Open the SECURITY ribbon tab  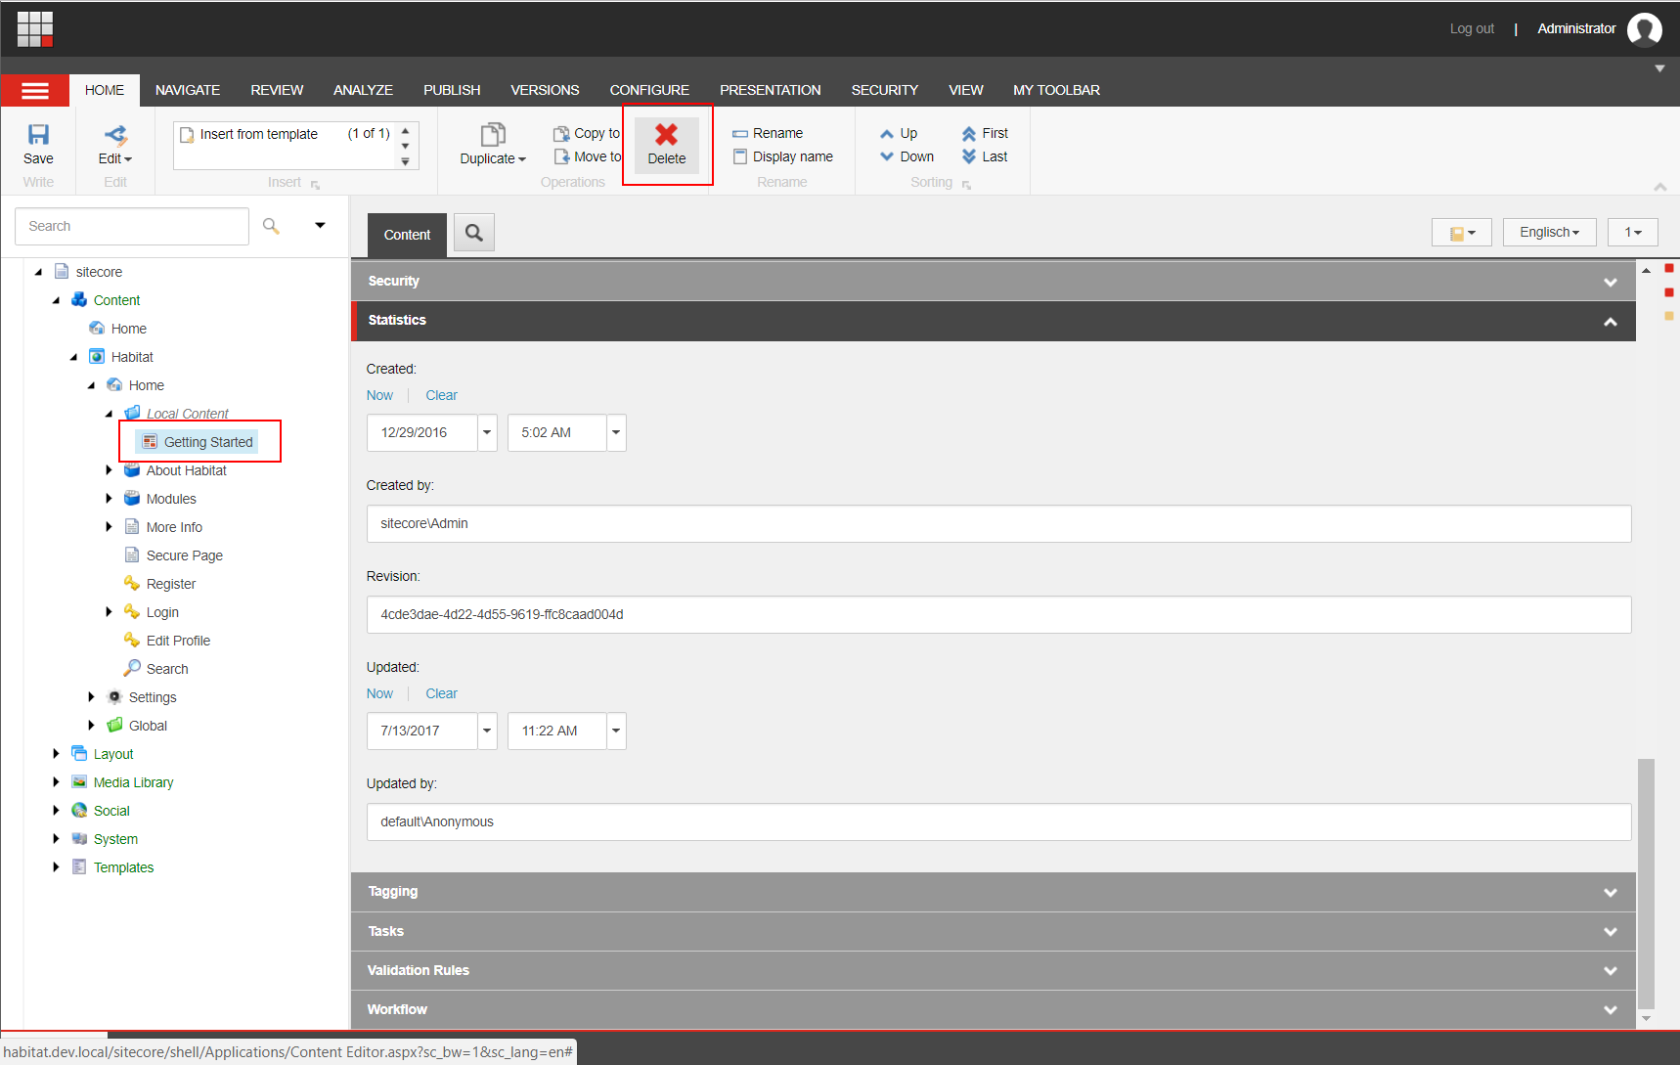pyautogui.click(x=884, y=90)
